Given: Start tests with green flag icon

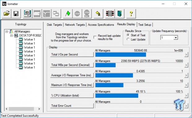Looking at the screenshot, I should point(68,14).
